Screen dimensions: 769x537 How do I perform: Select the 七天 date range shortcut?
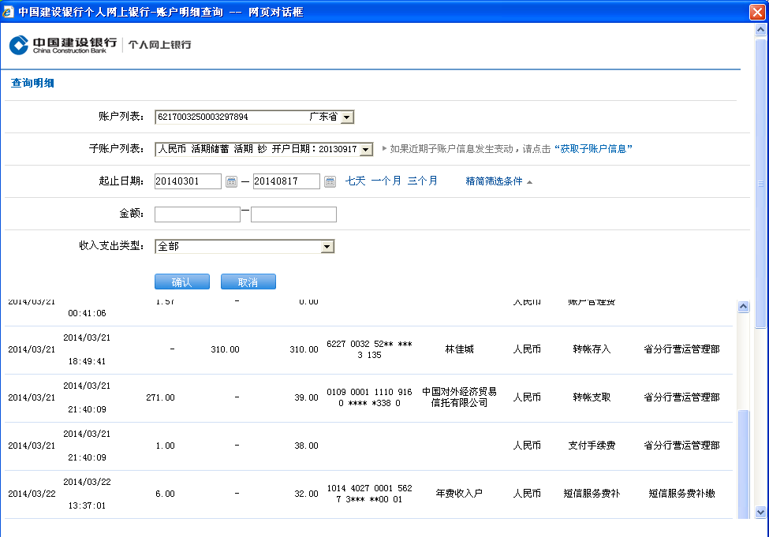(355, 181)
